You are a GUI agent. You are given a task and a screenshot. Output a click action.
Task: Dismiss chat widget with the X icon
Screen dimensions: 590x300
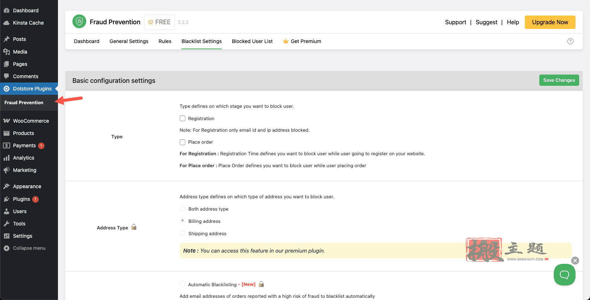(575, 261)
